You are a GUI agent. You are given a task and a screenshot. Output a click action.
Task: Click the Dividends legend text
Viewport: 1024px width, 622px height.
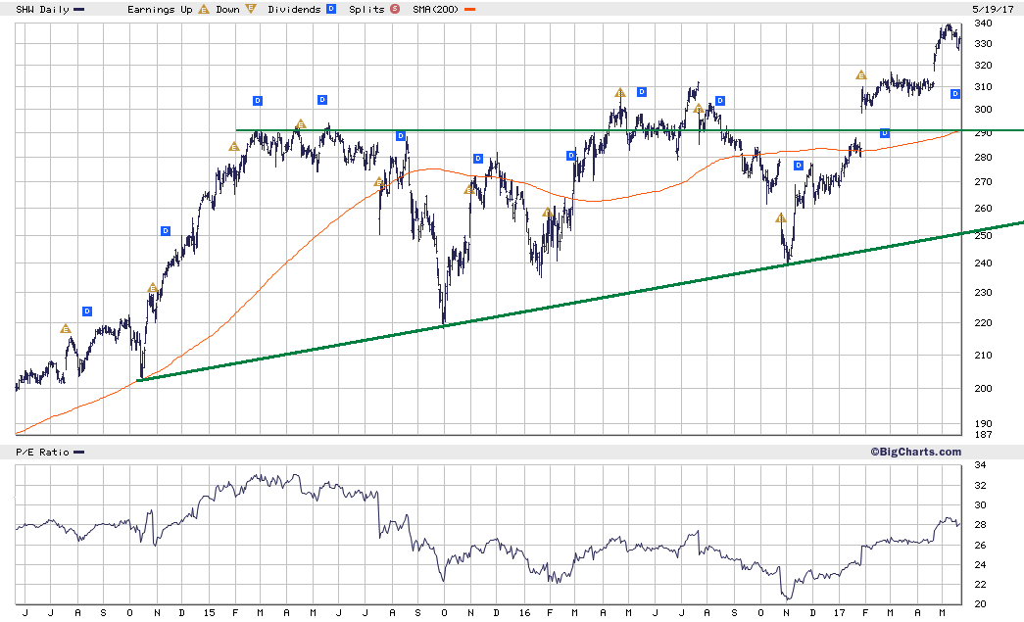[x=294, y=9]
